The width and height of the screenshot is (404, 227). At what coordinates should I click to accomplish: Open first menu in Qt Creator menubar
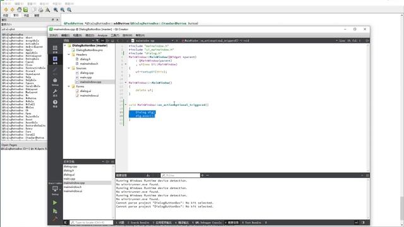[x=53, y=35]
